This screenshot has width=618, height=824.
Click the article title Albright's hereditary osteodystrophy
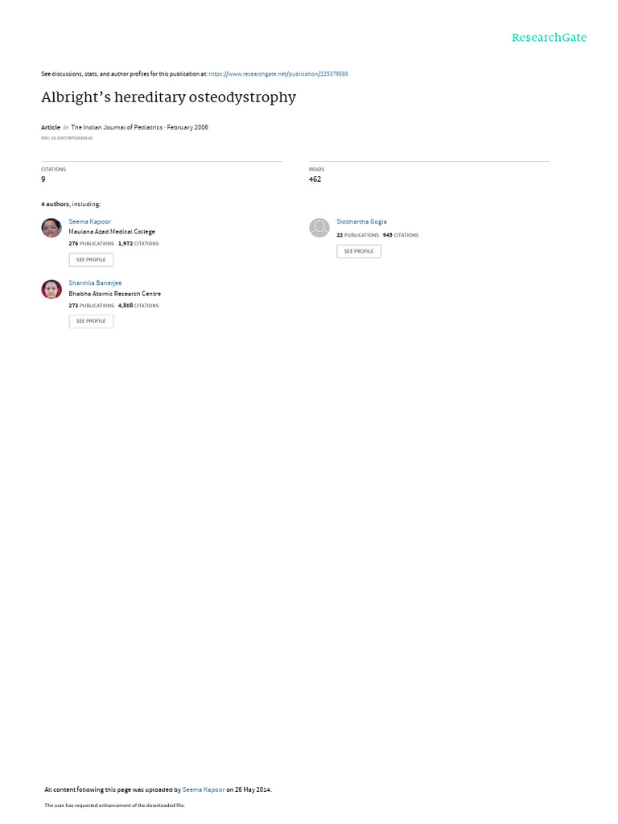coord(169,97)
